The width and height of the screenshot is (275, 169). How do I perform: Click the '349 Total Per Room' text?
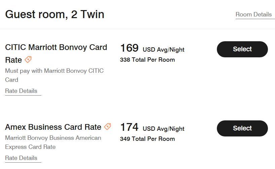[147, 139]
